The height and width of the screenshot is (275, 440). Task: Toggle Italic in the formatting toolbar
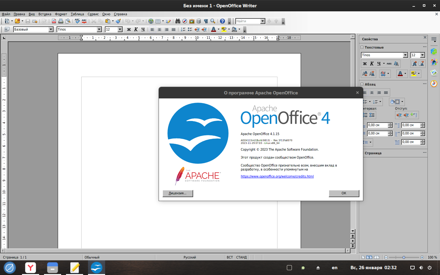tap(136, 29)
